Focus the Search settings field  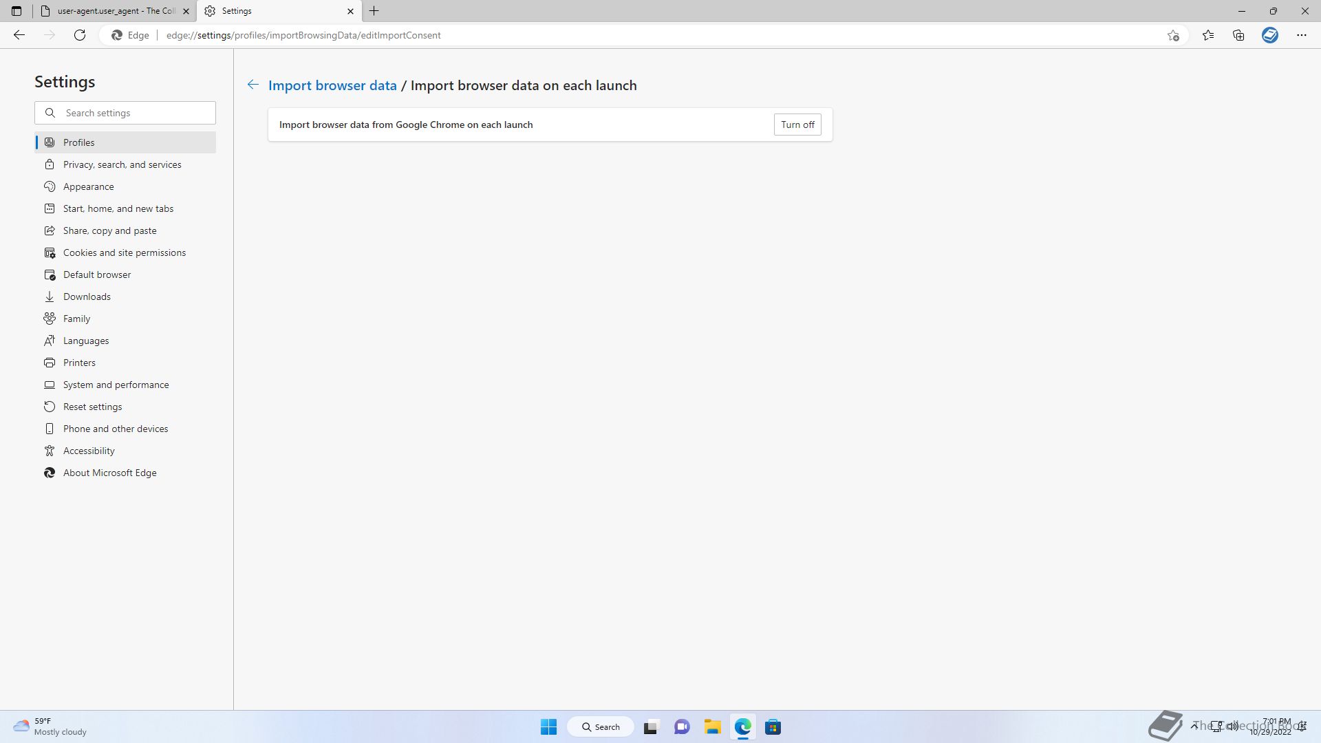pyautogui.click(x=125, y=113)
